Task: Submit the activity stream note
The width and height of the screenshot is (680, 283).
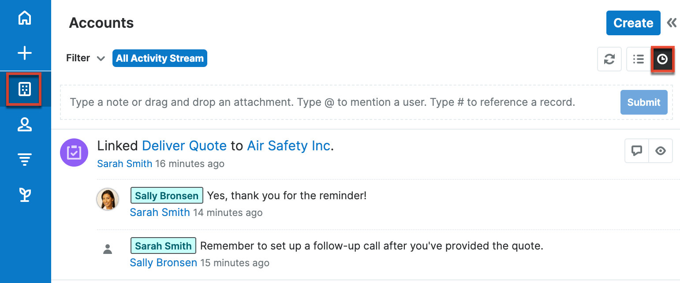Action: pyautogui.click(x=643, y=102)
